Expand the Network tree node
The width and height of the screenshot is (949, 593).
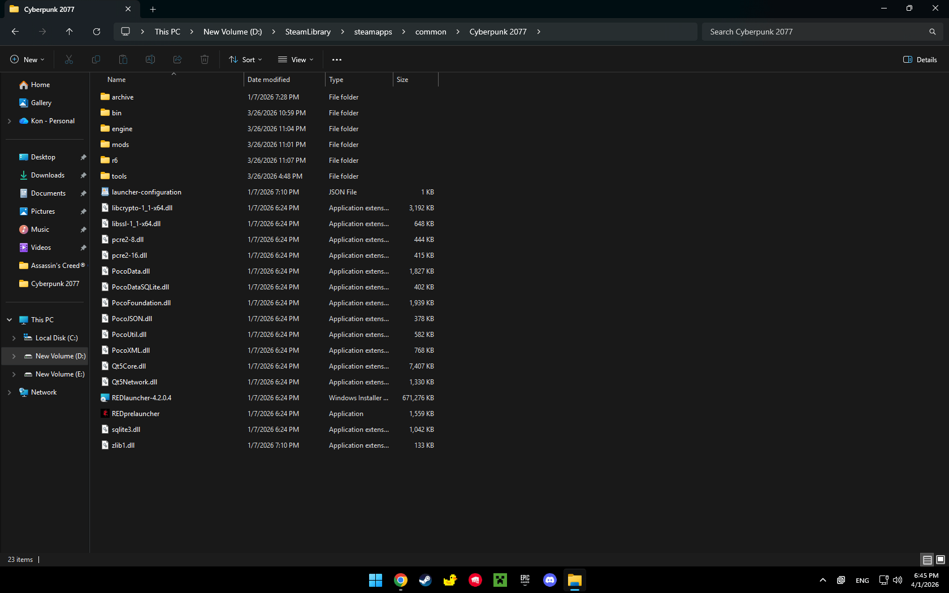click(x=9, y=392)
